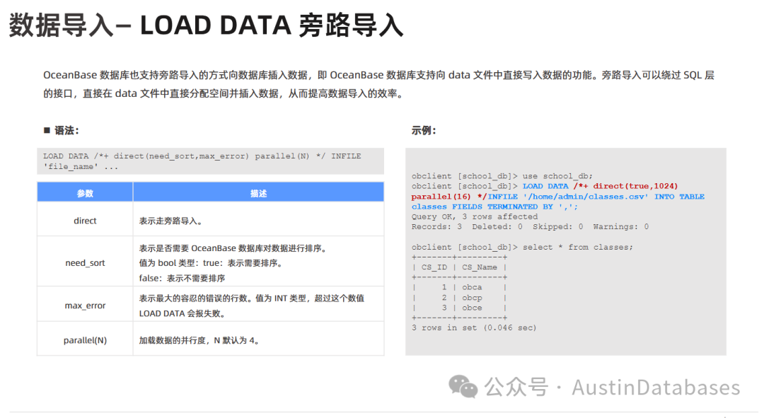Click the path '/home/admin/classes.csv'
This screenshot has width=764, height=418.
click(x=586, y=197)
